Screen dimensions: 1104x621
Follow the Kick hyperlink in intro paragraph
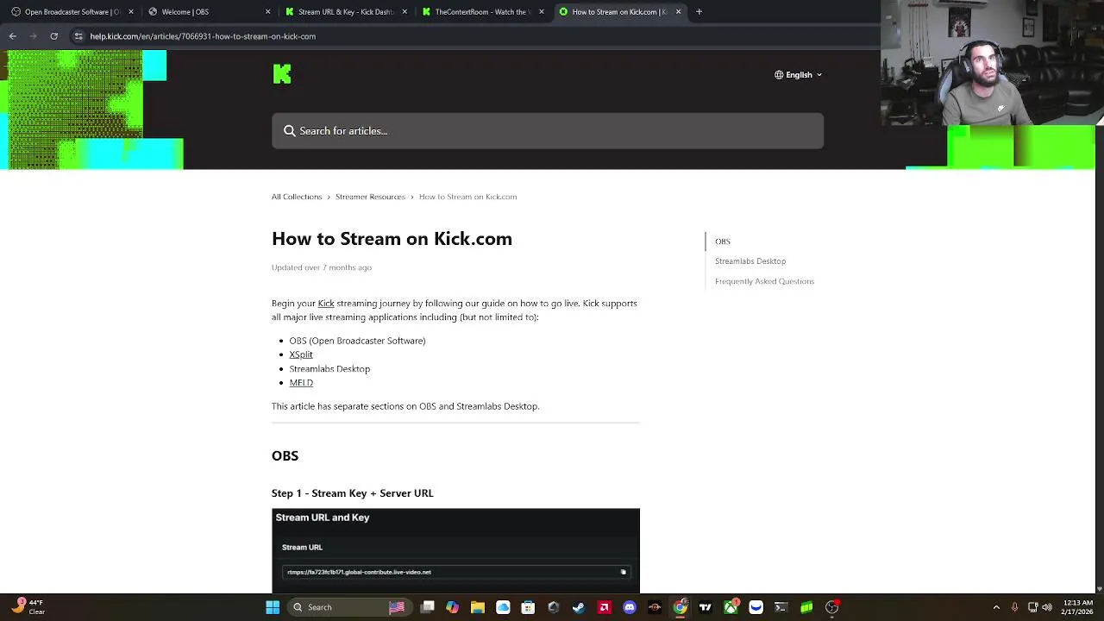(x=326, y=304)
